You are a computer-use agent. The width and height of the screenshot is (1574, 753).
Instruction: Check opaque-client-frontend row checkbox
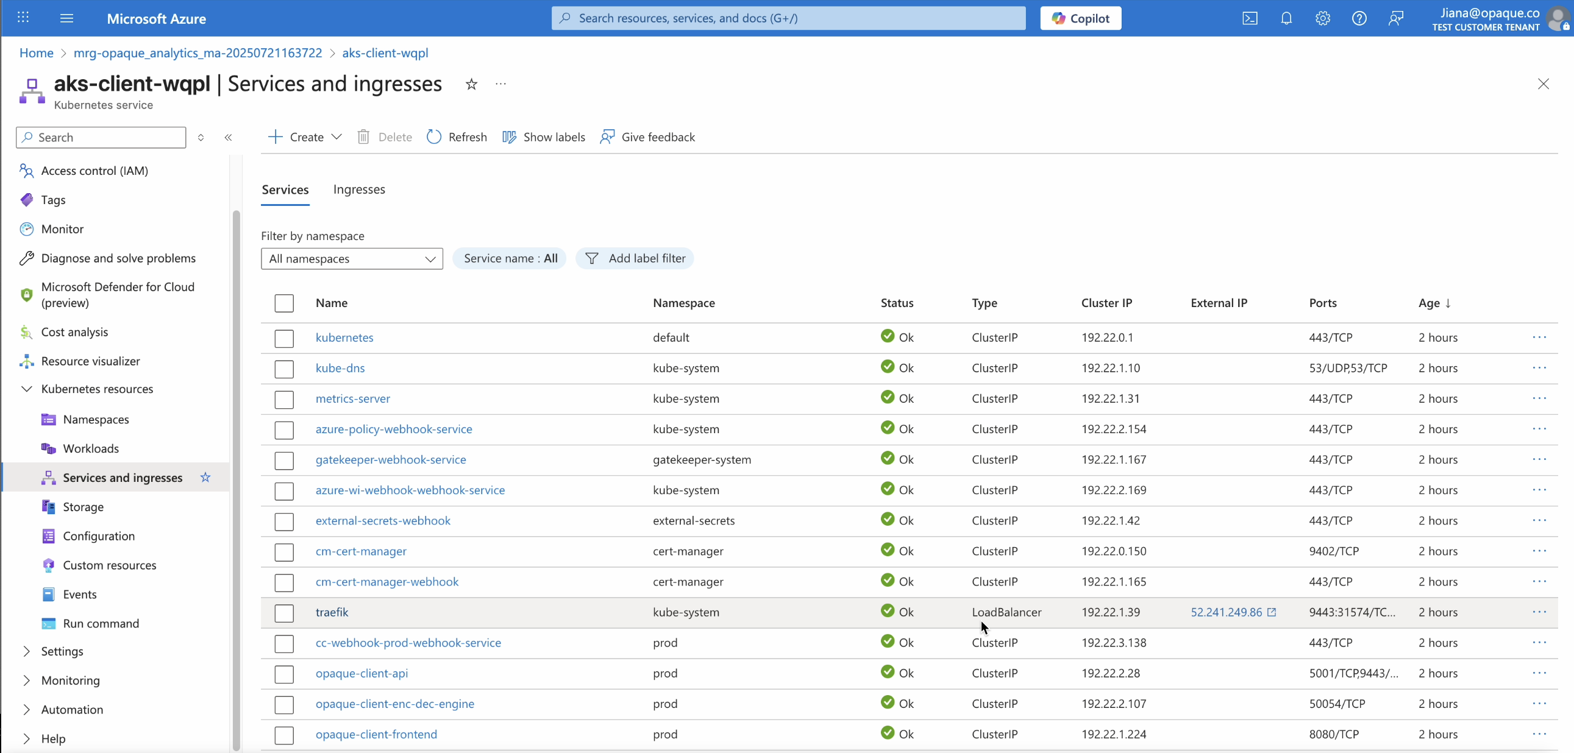point(284,735)
